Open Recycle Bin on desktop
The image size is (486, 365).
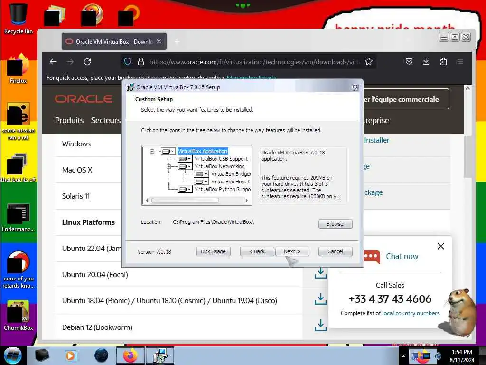19,18
